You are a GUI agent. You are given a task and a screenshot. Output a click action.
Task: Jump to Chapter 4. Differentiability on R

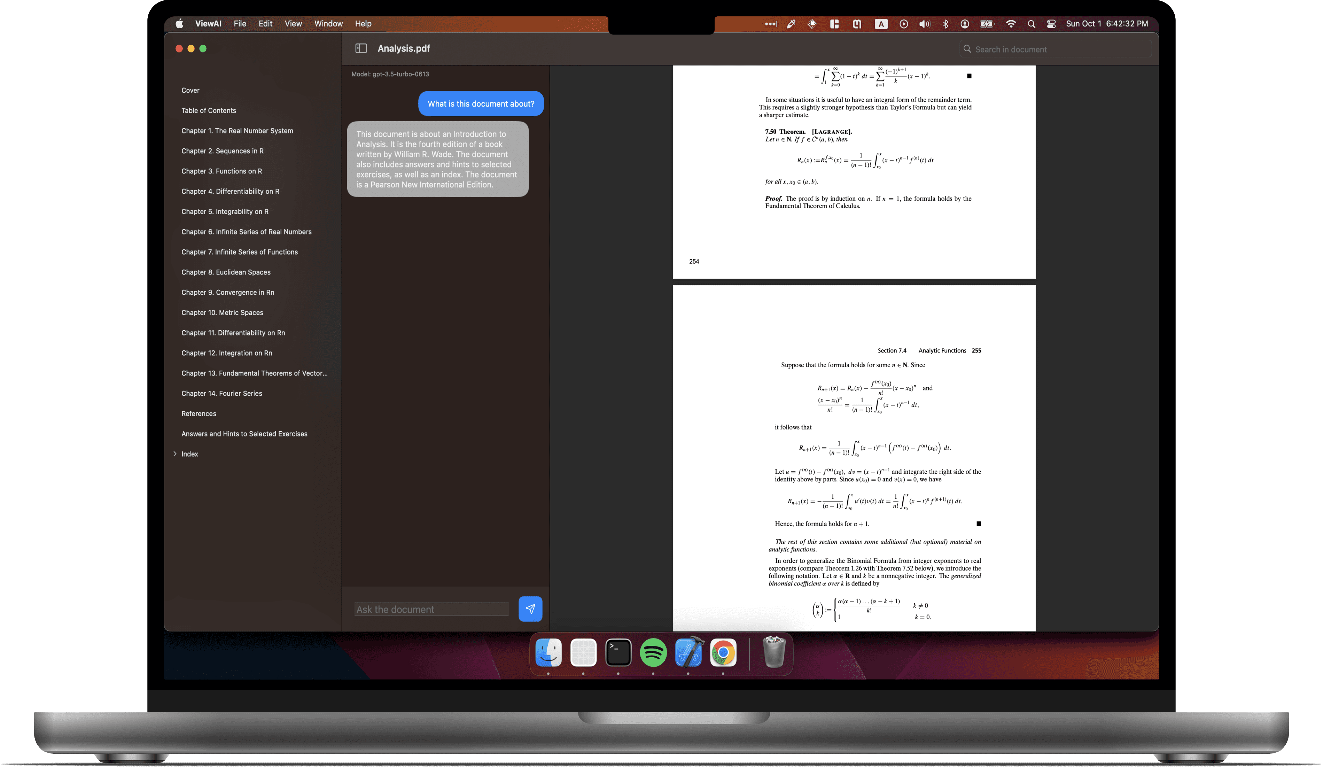coord(230,191)
